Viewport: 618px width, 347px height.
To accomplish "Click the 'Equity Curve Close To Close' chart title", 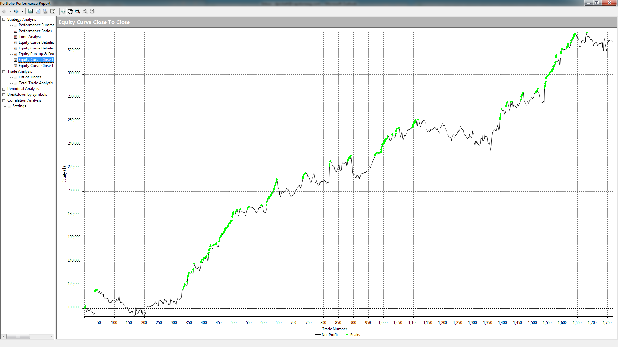I will 94,22.
